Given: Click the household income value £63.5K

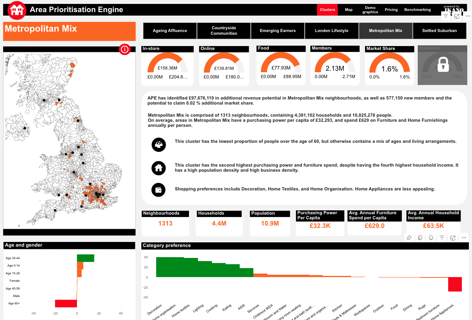Looking at the screenshot, I should [x=433, y=226].
